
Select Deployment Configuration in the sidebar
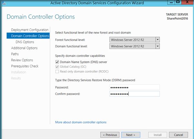coord(30,30)
